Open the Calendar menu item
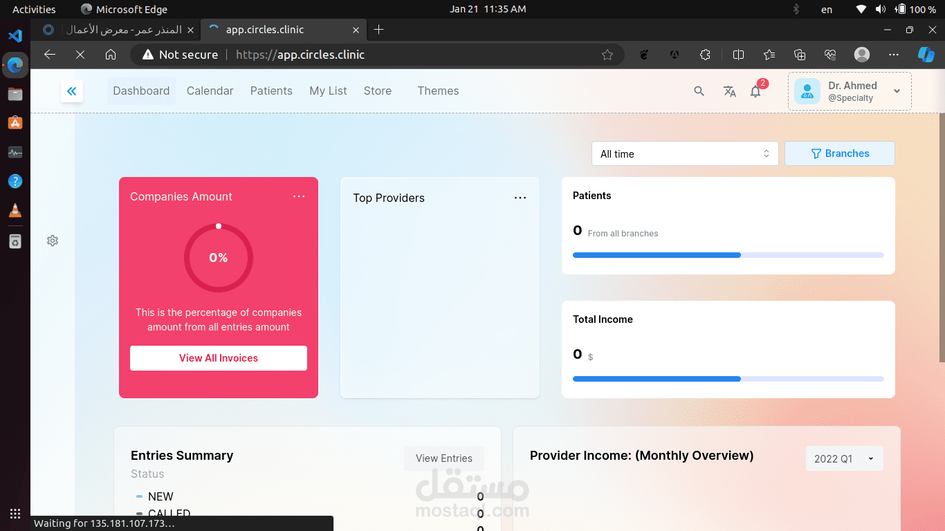The height and width of the screenshot is (531, 945). pyautogui.click(x=210, y=91)
